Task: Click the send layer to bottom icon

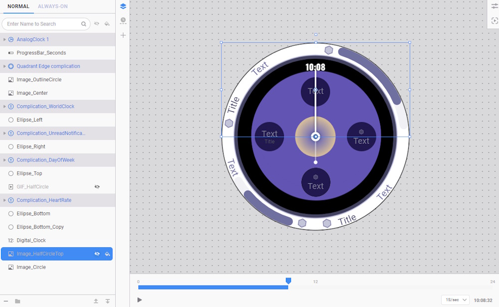Action: tap(107, 301)
